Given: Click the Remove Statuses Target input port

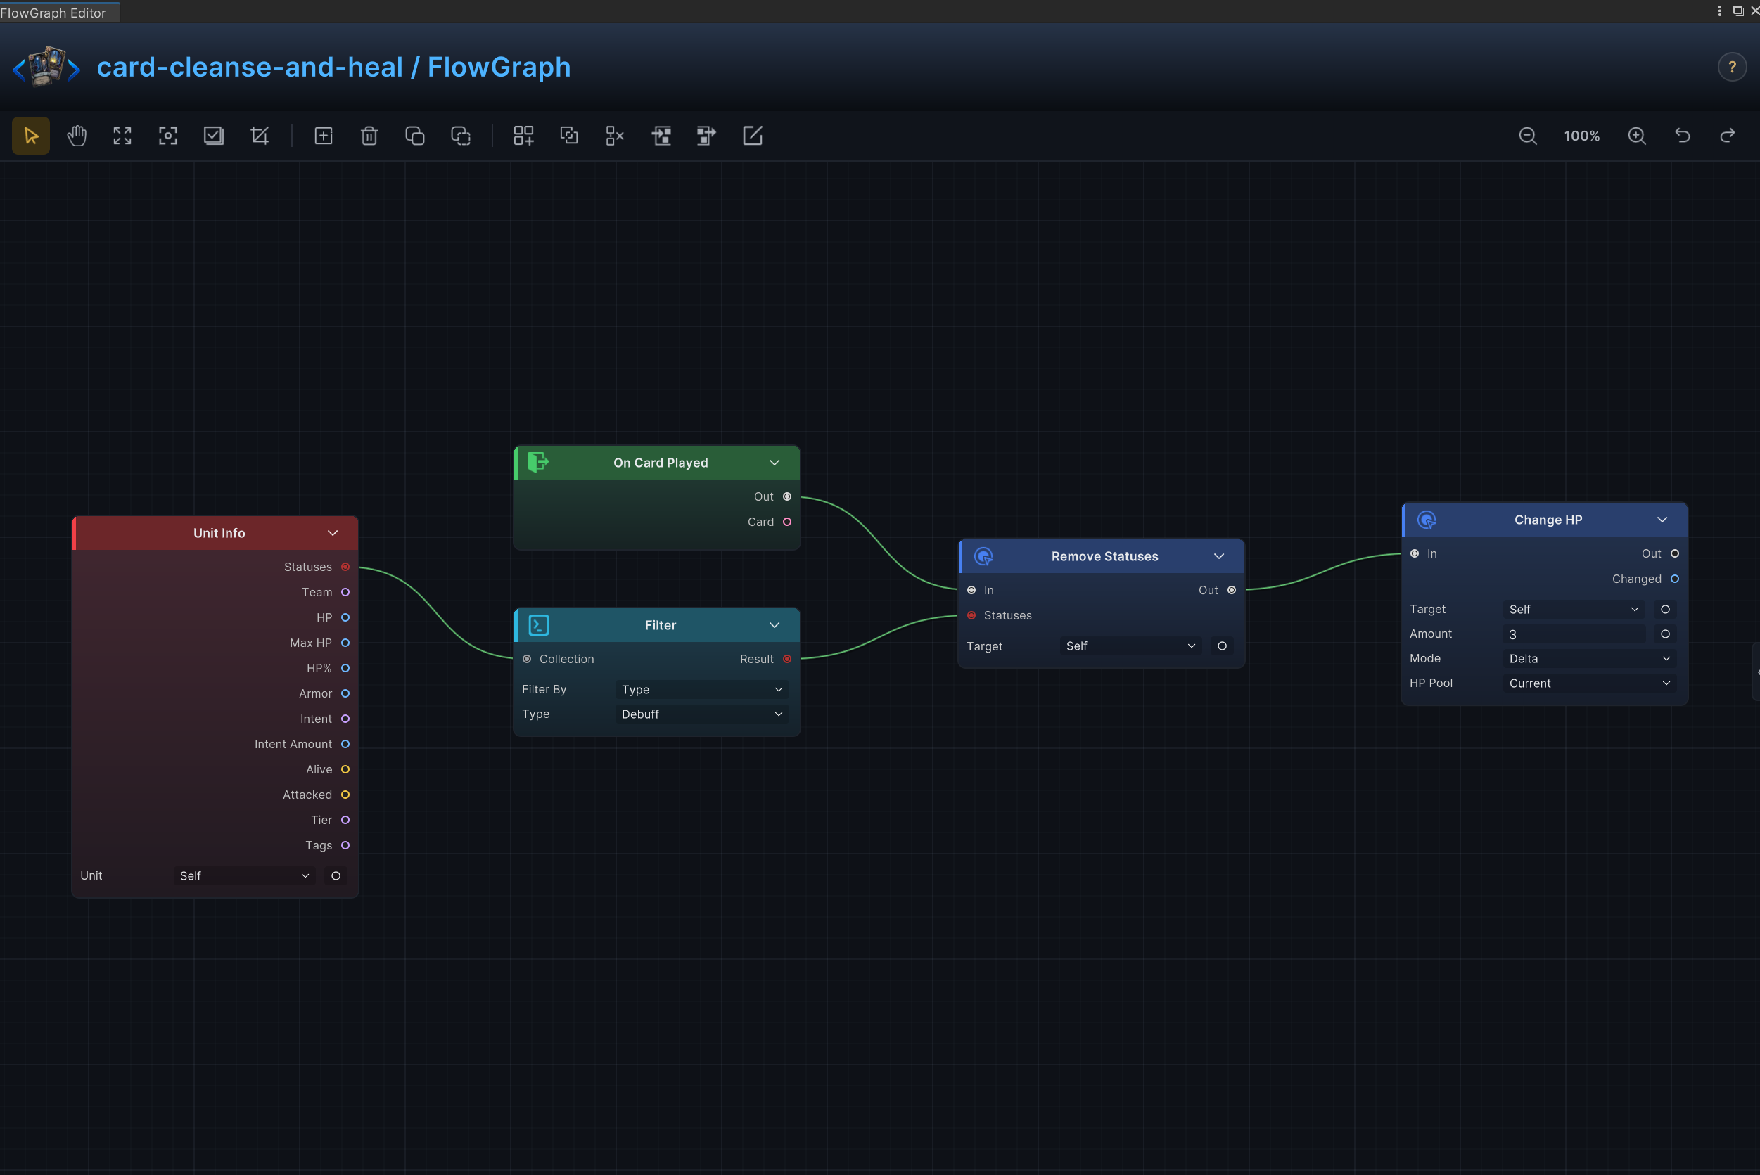Looking at the screenshot, I should click(x=1222, y=646).
